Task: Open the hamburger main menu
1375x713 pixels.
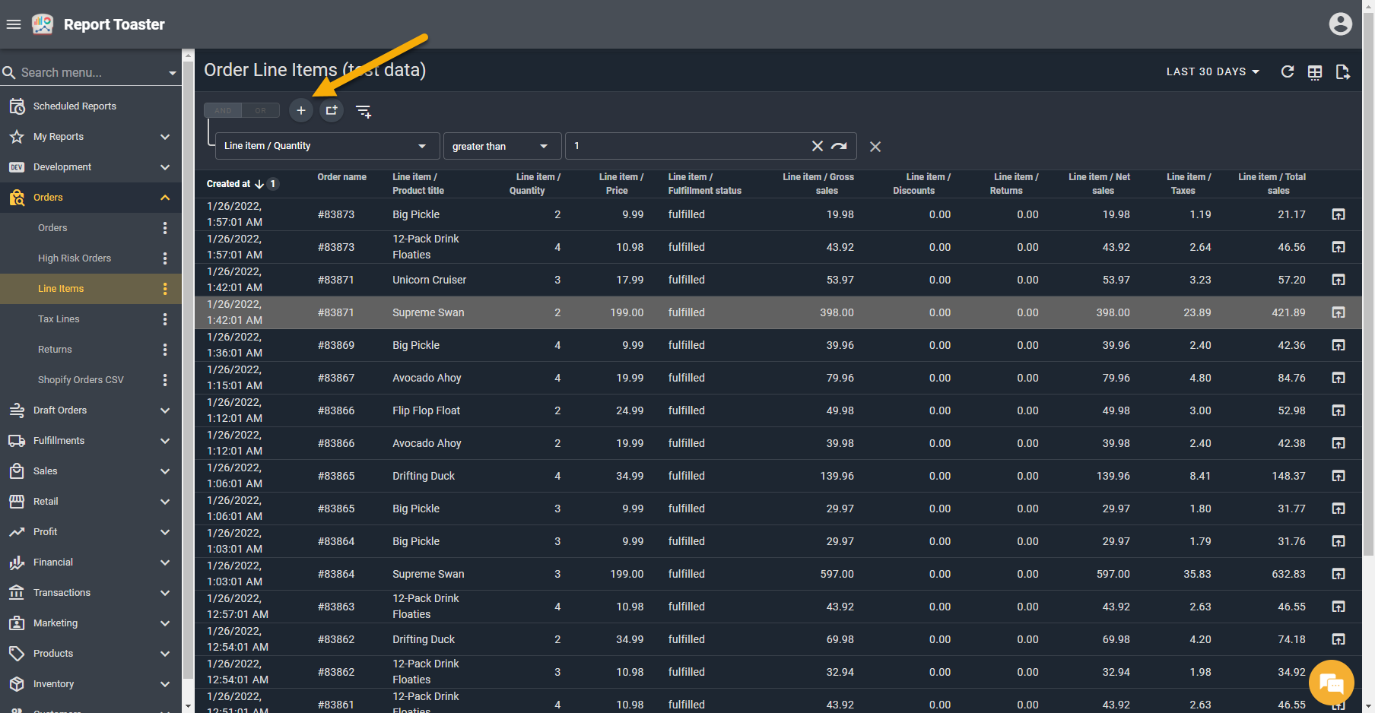Action: click(x=14, y=24)
